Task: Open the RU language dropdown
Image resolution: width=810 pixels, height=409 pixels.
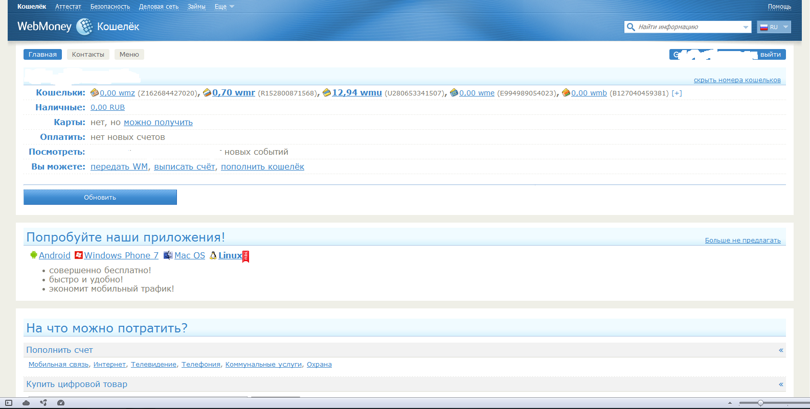Action: pyautogui.click(x=774, y=27)
